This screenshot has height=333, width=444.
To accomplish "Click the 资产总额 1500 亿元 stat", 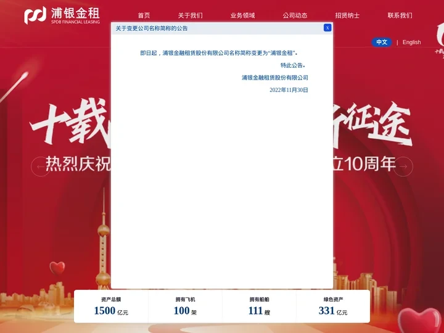I will point(111,306).
